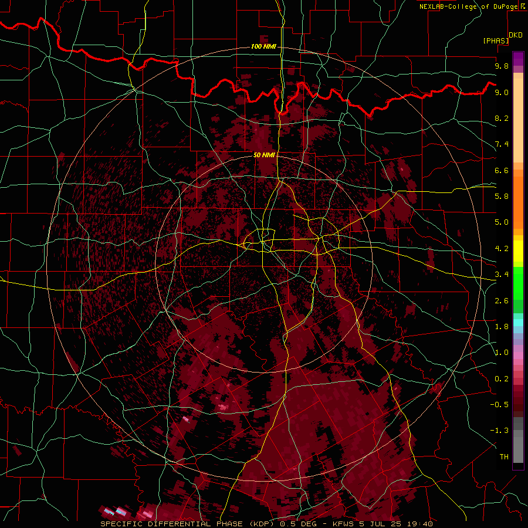The height and width of the screenshot is (528, 528).
Task: Pick the pink segment of color bar
Action: pyautogui.click(x=518, y=356)
